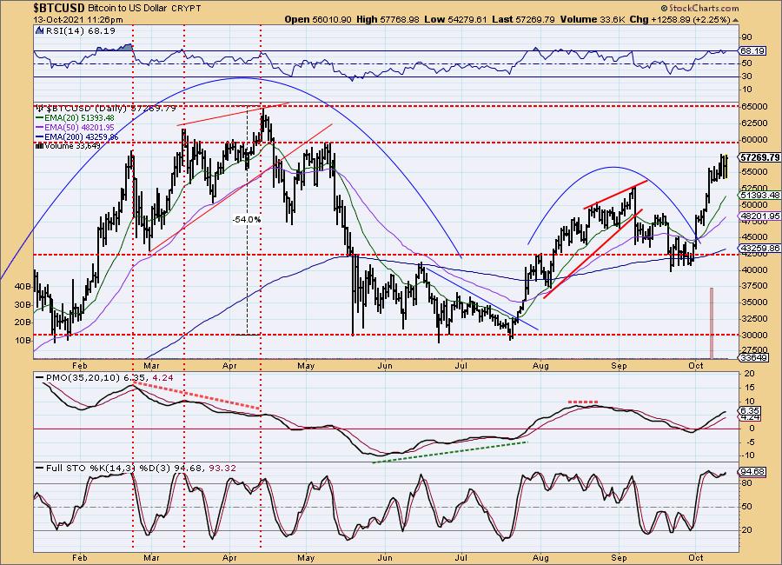Click the RSI(14) indicator icon

[x=40, y=31]
